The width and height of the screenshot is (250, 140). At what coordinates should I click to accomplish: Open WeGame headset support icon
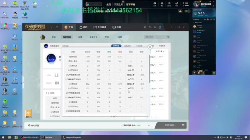click(x=145, y=27)
